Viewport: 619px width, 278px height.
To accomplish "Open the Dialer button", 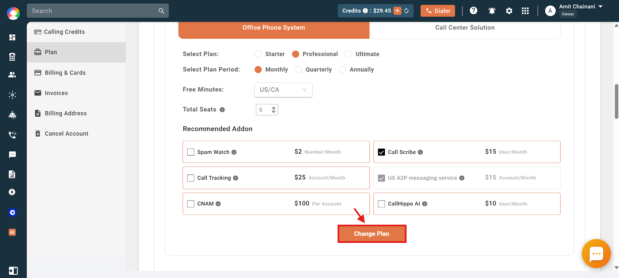I will pos(438,11).
